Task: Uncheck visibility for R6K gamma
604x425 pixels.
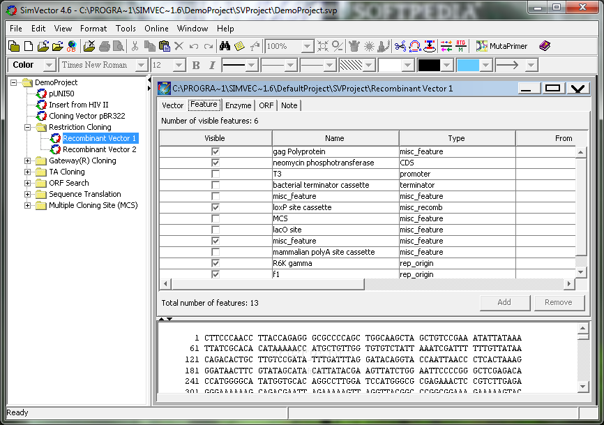Action: [216, 264]
